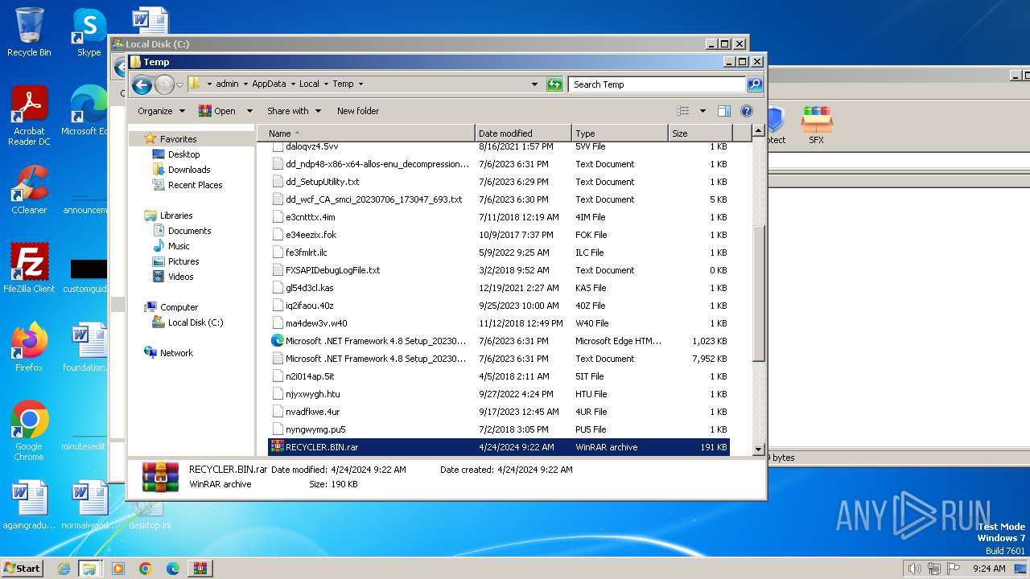Select the dd_SetupUtility.txt file
Viewport: 1030px width, 579px height.
(499, 182)
